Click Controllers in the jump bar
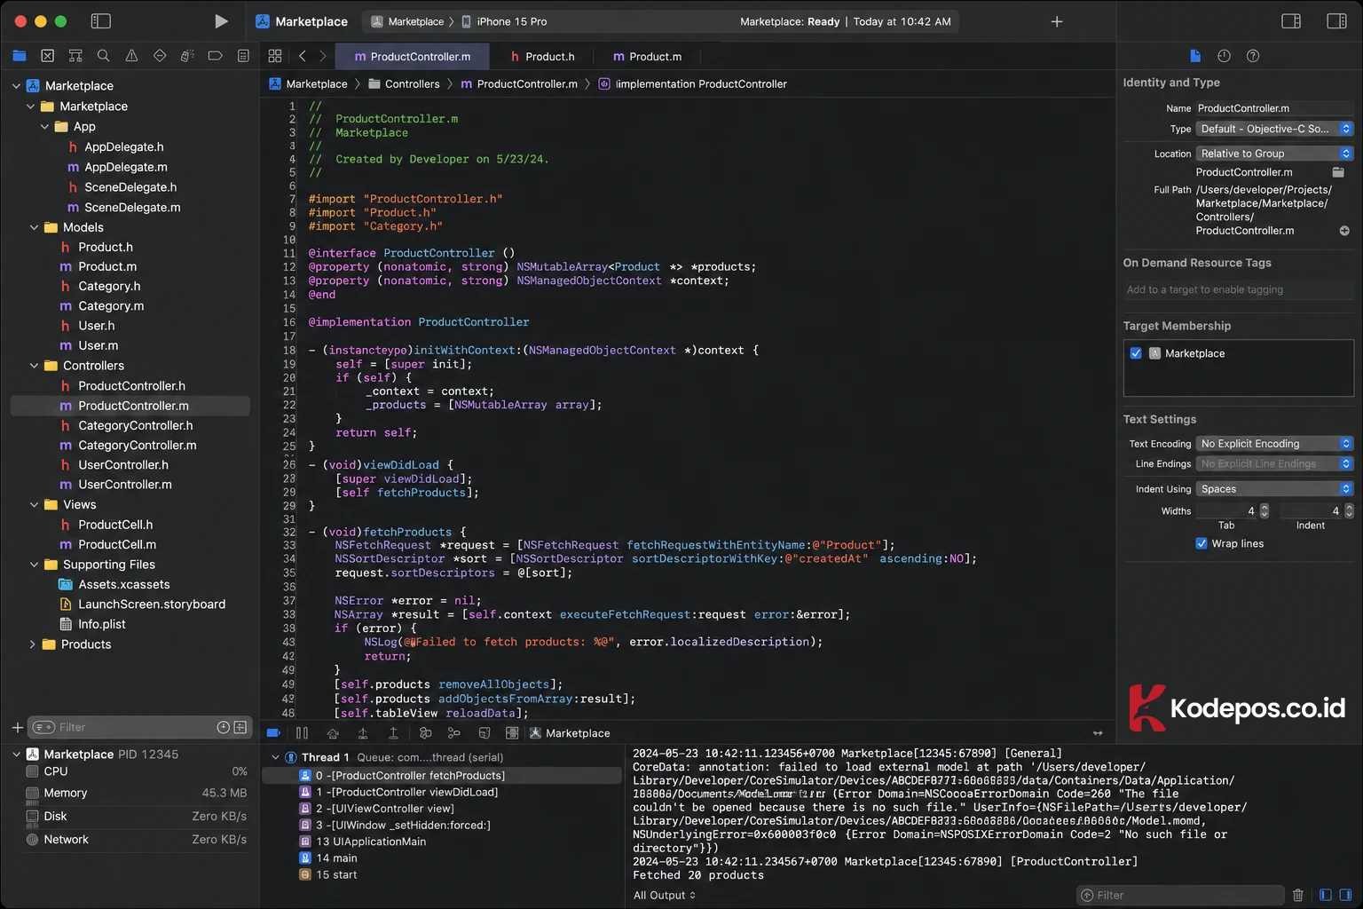1363x909 pixels. (404, 84)
